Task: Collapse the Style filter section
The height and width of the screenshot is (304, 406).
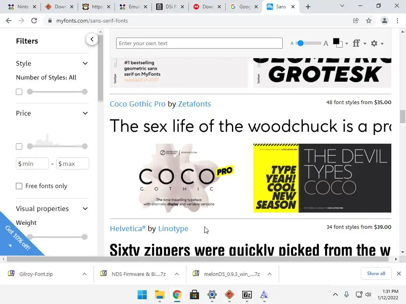Action: (x=85, y=63)
